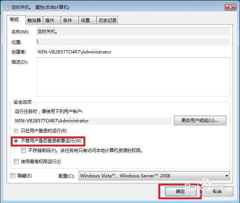Check the 不存储密码 checkbox
240x203 pixels.
24,150
